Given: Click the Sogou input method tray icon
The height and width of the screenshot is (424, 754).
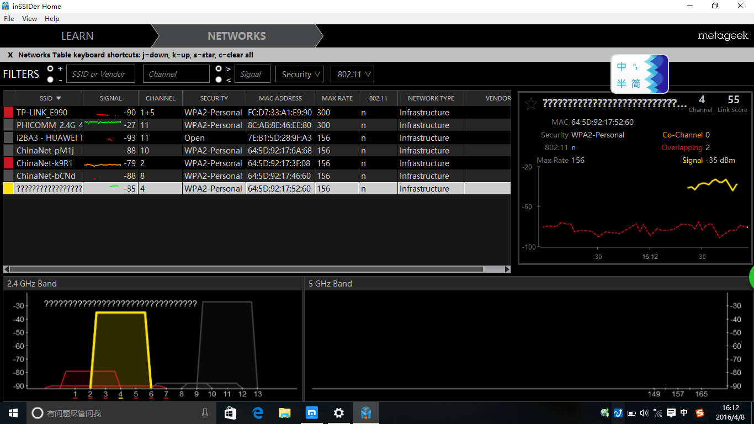Looking at the screenshot, I should (x=700, y=413).
